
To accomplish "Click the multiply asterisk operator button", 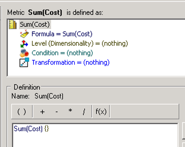I will pyautogui.click(x=70, y=111).
